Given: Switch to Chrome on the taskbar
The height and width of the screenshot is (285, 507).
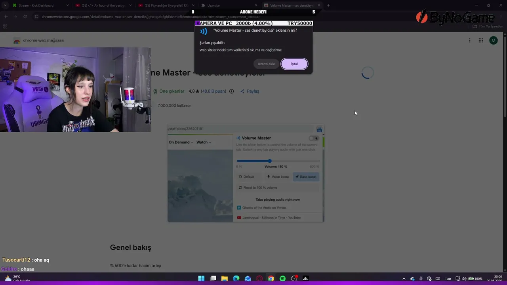Looking at the screenshot, I should [x=271, y=279].
